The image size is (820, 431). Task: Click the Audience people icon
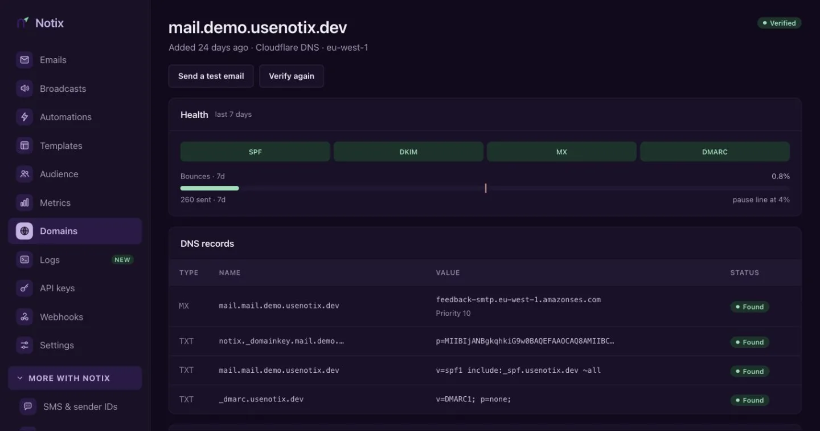[24, 174]
